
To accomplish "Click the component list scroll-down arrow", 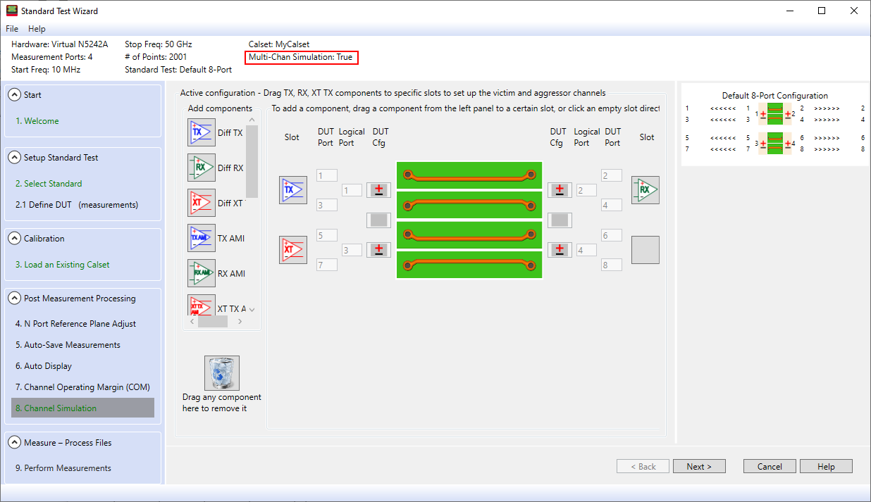I will 252,309.
